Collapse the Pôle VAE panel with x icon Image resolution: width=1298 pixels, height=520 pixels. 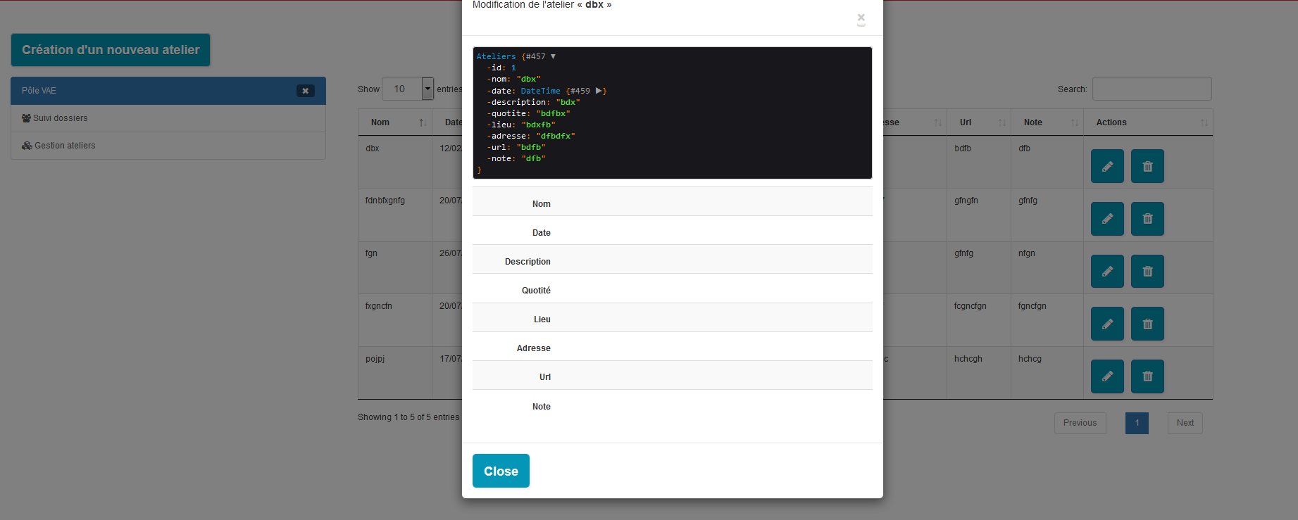coord(305,91)
